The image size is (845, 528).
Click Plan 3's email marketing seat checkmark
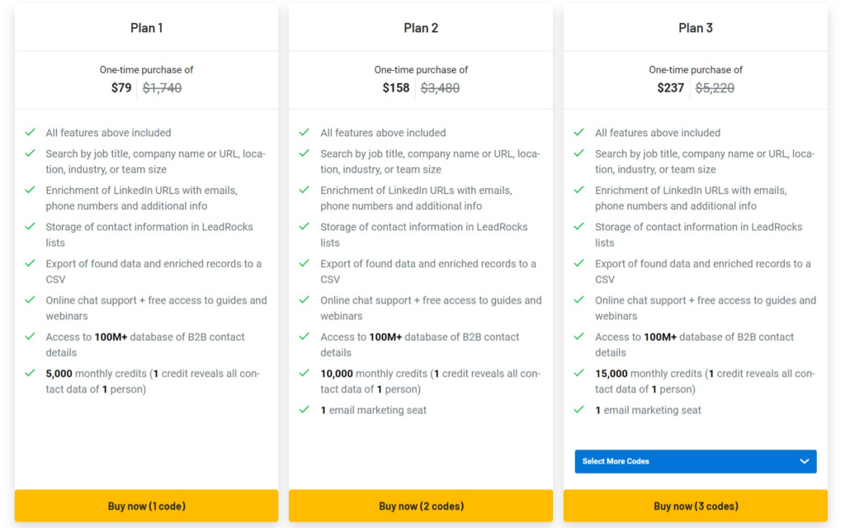[x=579, y=409]
